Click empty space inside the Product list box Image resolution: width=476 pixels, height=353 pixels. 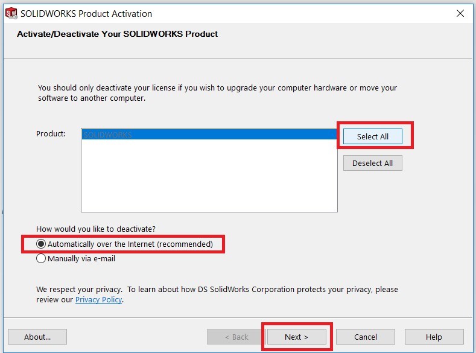click(x=209, y=176)
